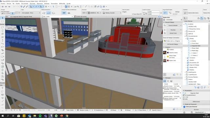This screenshot has height=118, width=210.
Task: Open the Archivo menu
Action: (x=3, y=4)
